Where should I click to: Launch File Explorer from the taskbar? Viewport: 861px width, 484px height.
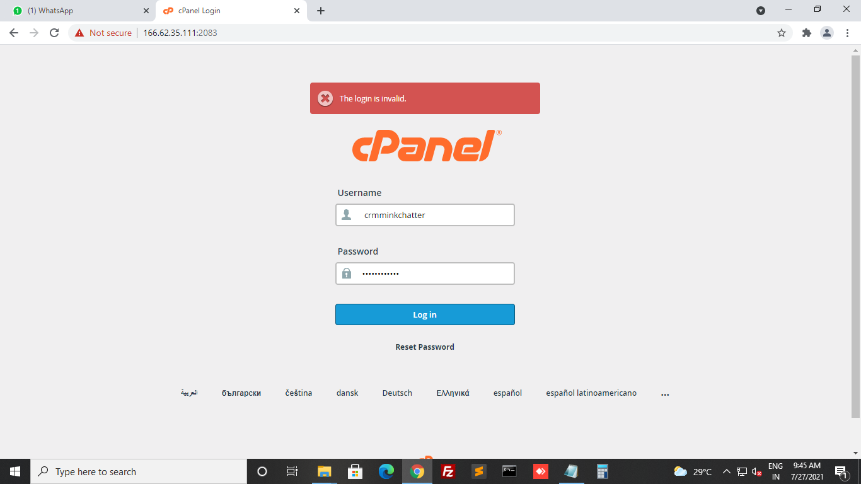(x=324, y=471)
